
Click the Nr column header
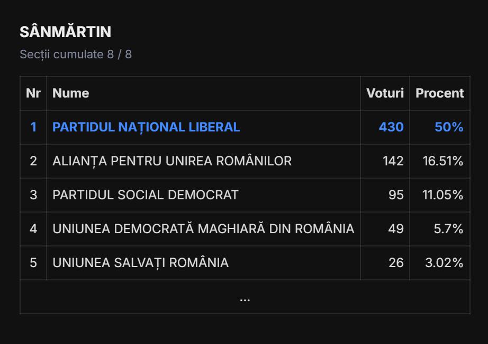[x=33, y=93]
